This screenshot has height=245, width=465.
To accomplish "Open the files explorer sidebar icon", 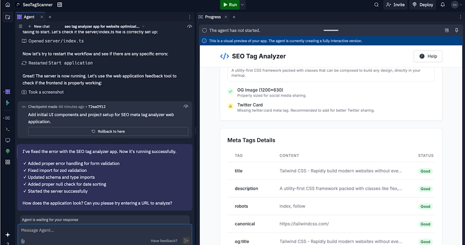I will [x=7, y=17].
